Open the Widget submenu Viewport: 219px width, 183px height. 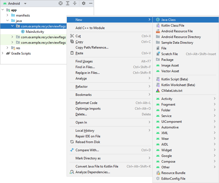point(186,150)
